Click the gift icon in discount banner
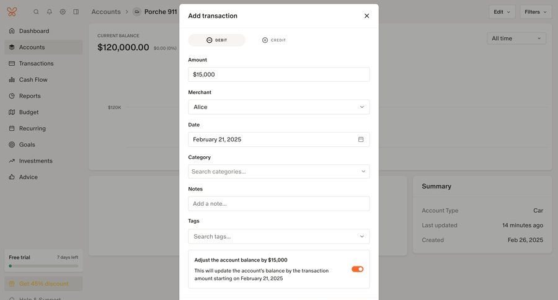 click(x=12, y=284)
